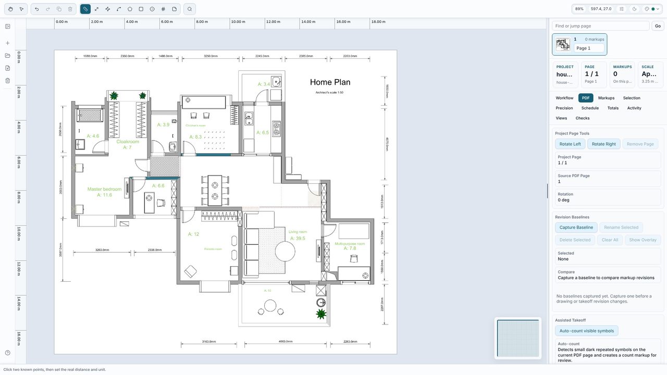Click the 89% zoom level indicator
This screenshot has width=667, height=375.
click(x=579, y=9)
